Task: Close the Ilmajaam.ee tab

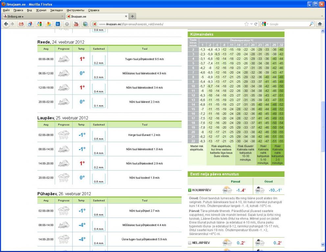Action: 126,16
